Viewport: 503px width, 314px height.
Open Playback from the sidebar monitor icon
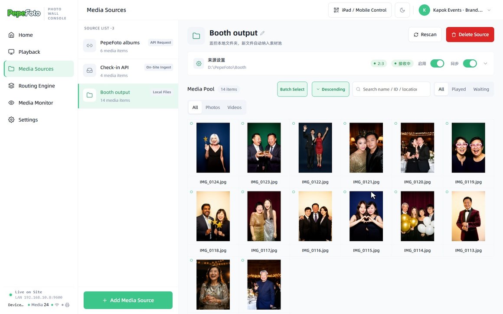(x=11, y=52)
